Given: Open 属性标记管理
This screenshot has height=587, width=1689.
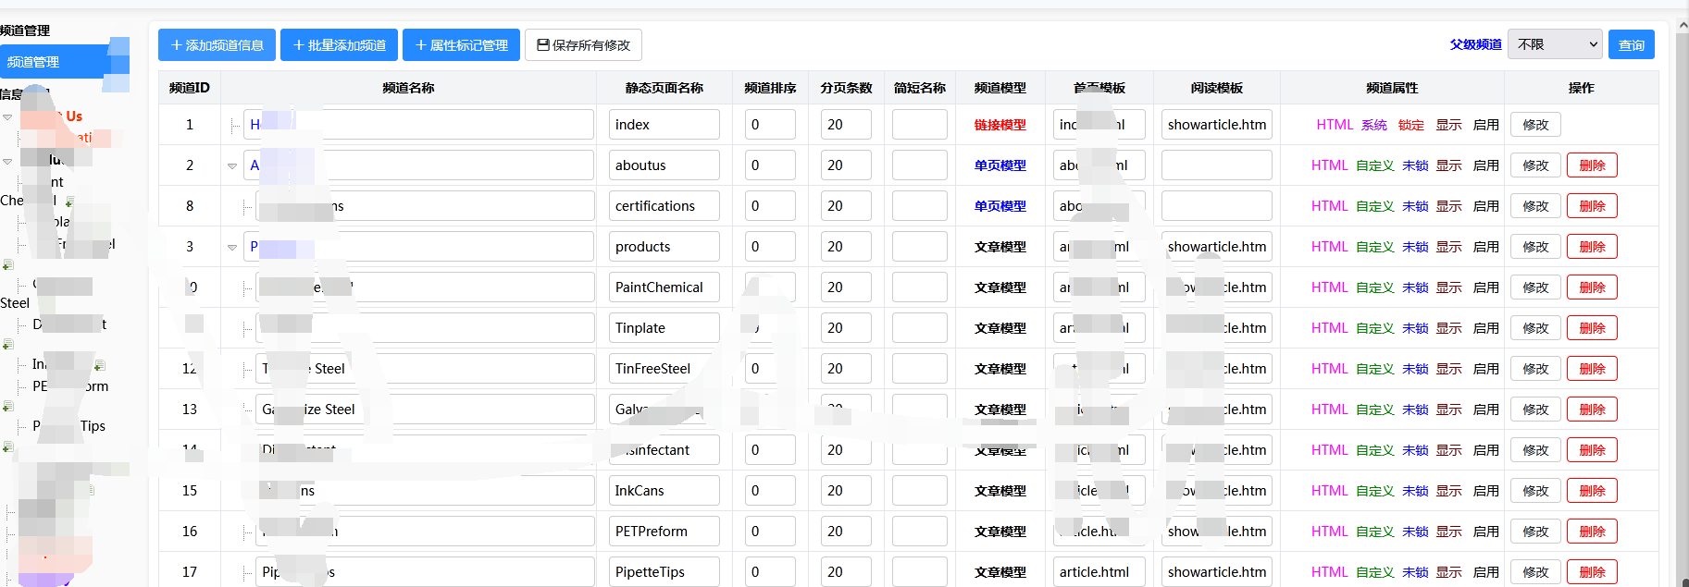Looking at the screenshot, I should point(461,44).
